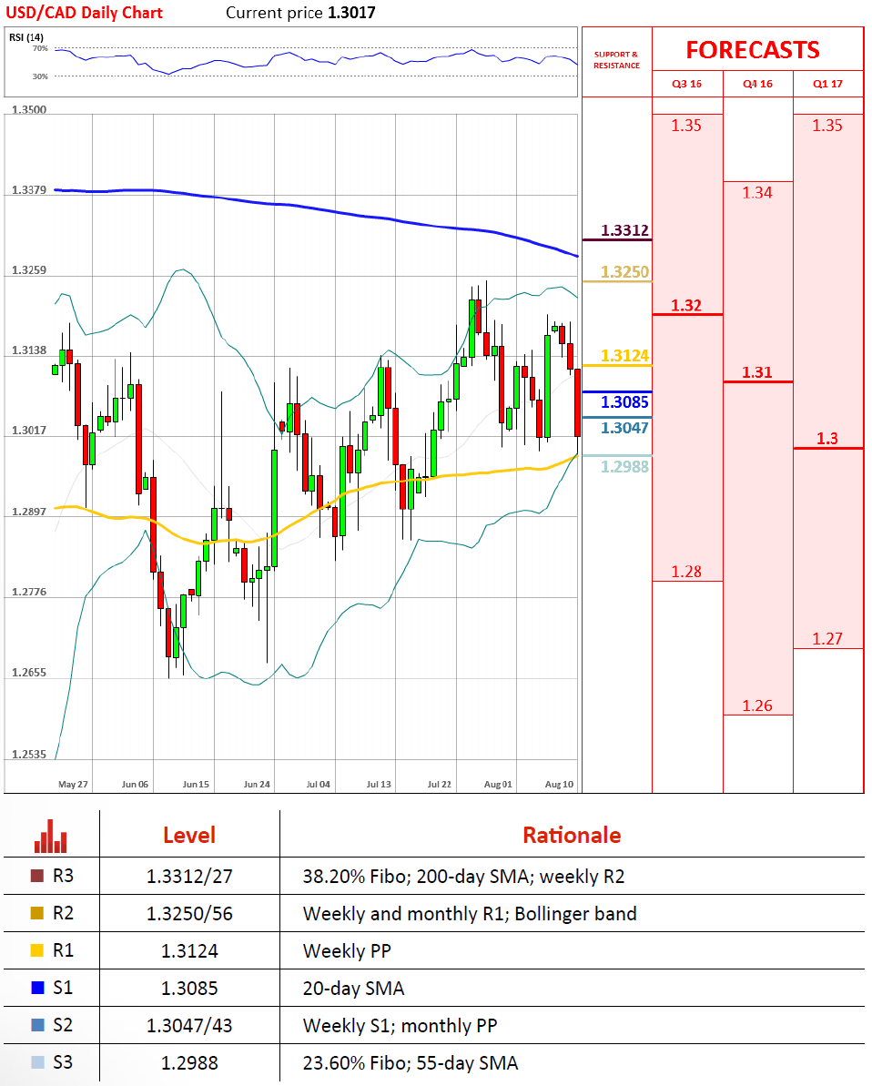Click the Rationale column header
This screenshot has height=1086, width=872.
click(573, 836)
